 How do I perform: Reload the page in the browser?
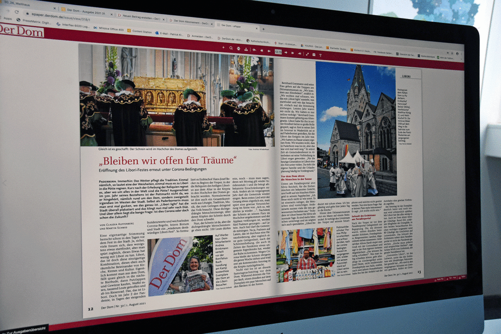click(17, 12)
